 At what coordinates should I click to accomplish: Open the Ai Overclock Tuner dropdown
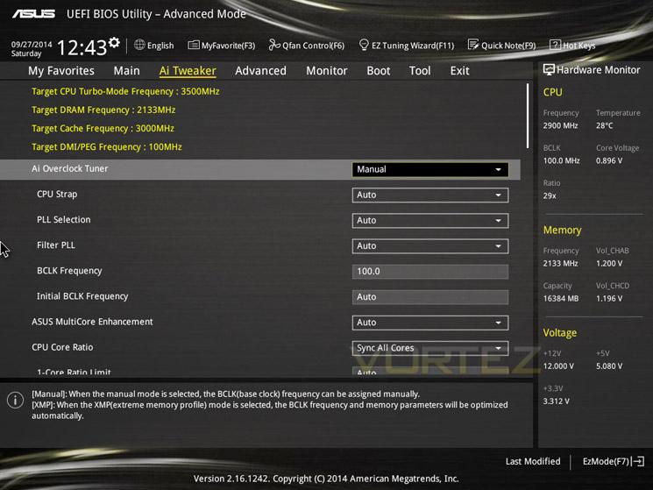click(x=429, y=169)
